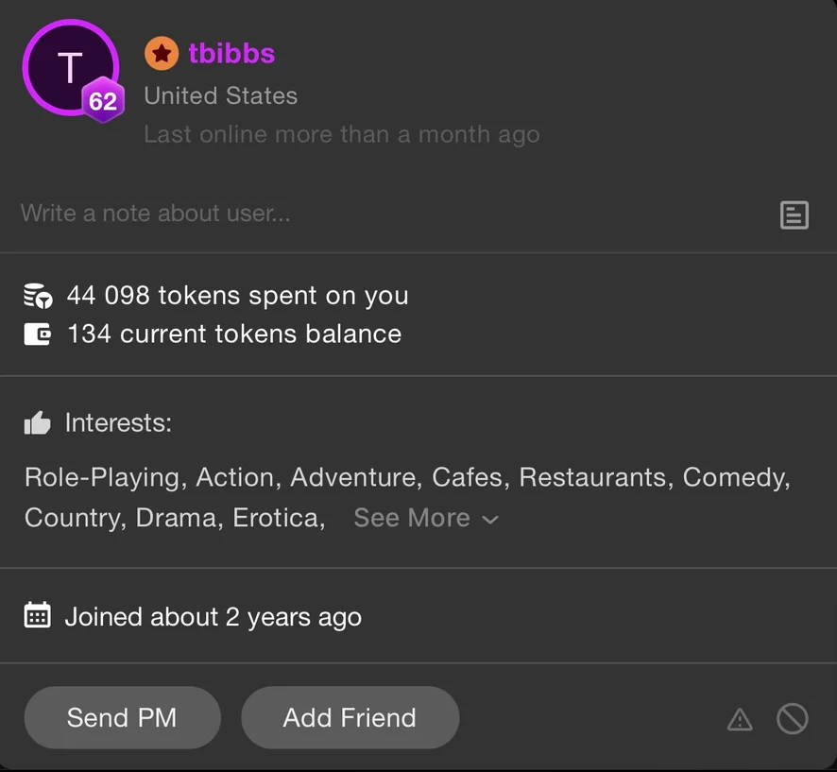Click the level 62 hexagon badge

click(x=102, y=100)
